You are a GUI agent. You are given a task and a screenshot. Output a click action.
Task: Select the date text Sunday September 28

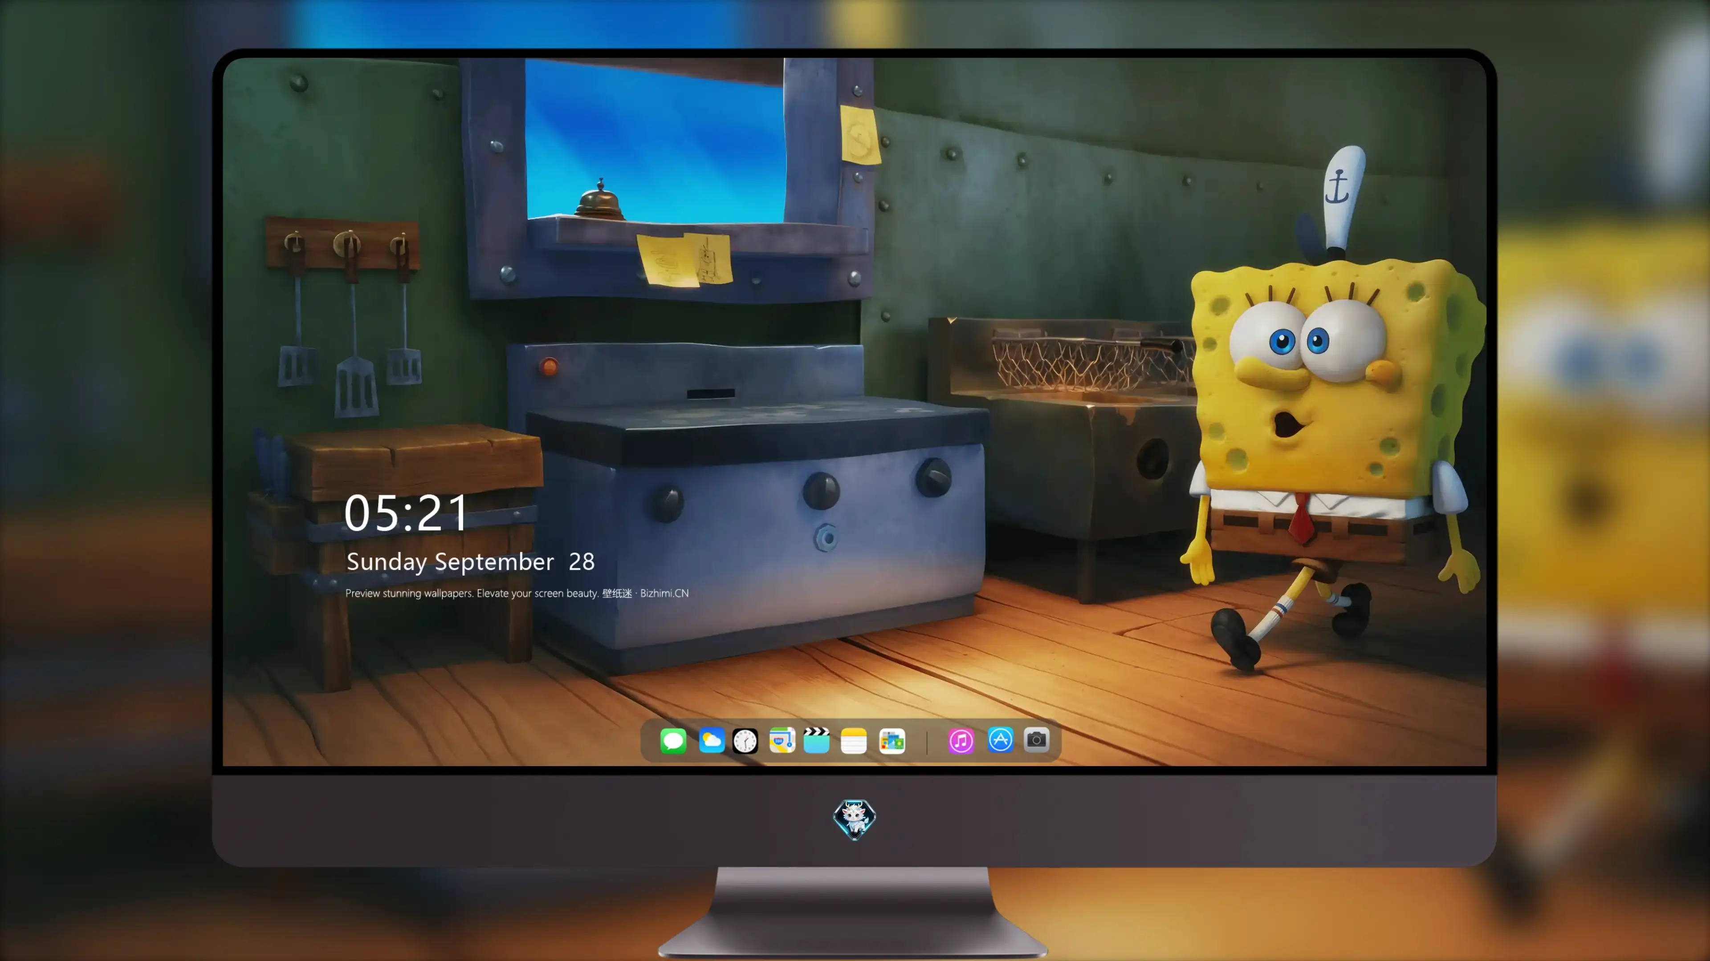click(x=471, y=562)
